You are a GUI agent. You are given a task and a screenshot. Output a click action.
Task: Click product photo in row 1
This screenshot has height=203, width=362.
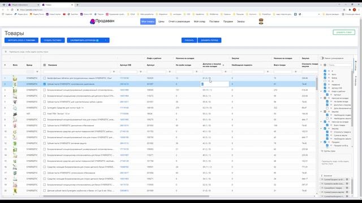pos(15,78)
